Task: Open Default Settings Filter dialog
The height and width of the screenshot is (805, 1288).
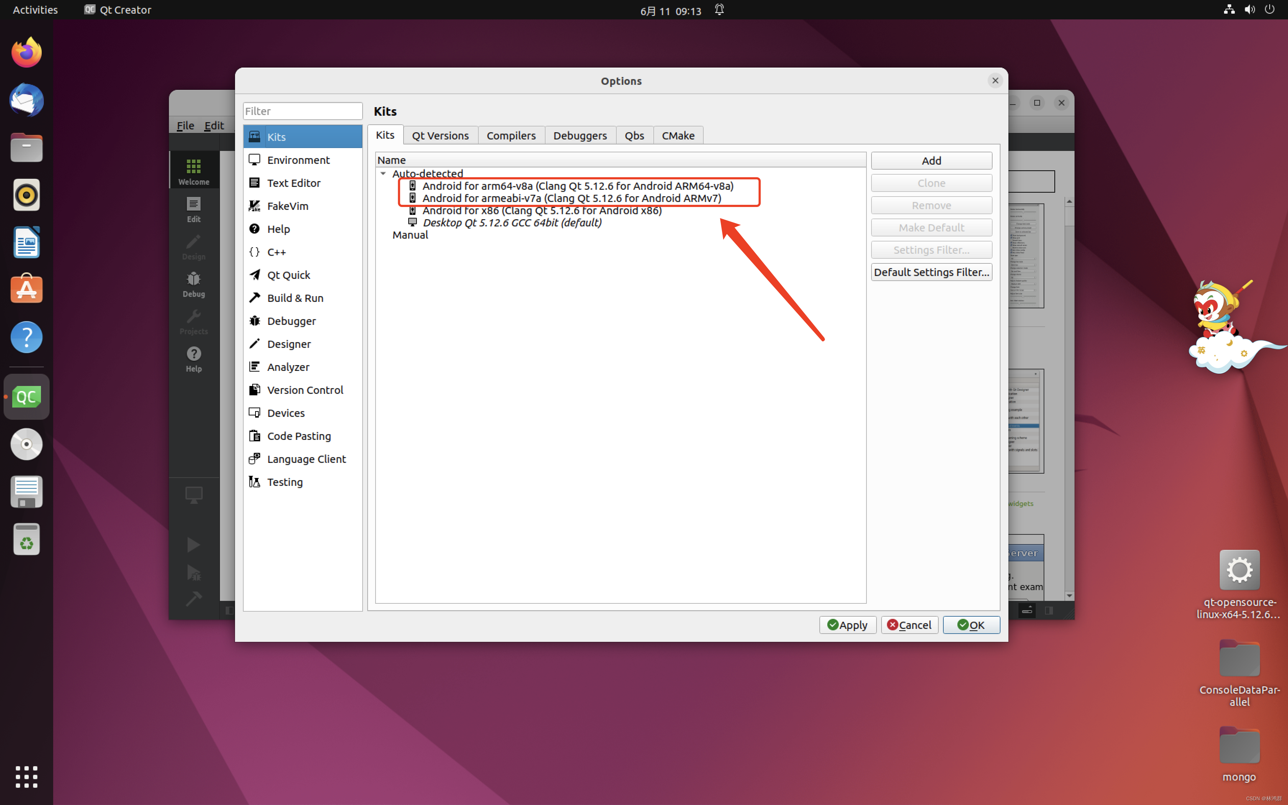Action: [931, 272]
